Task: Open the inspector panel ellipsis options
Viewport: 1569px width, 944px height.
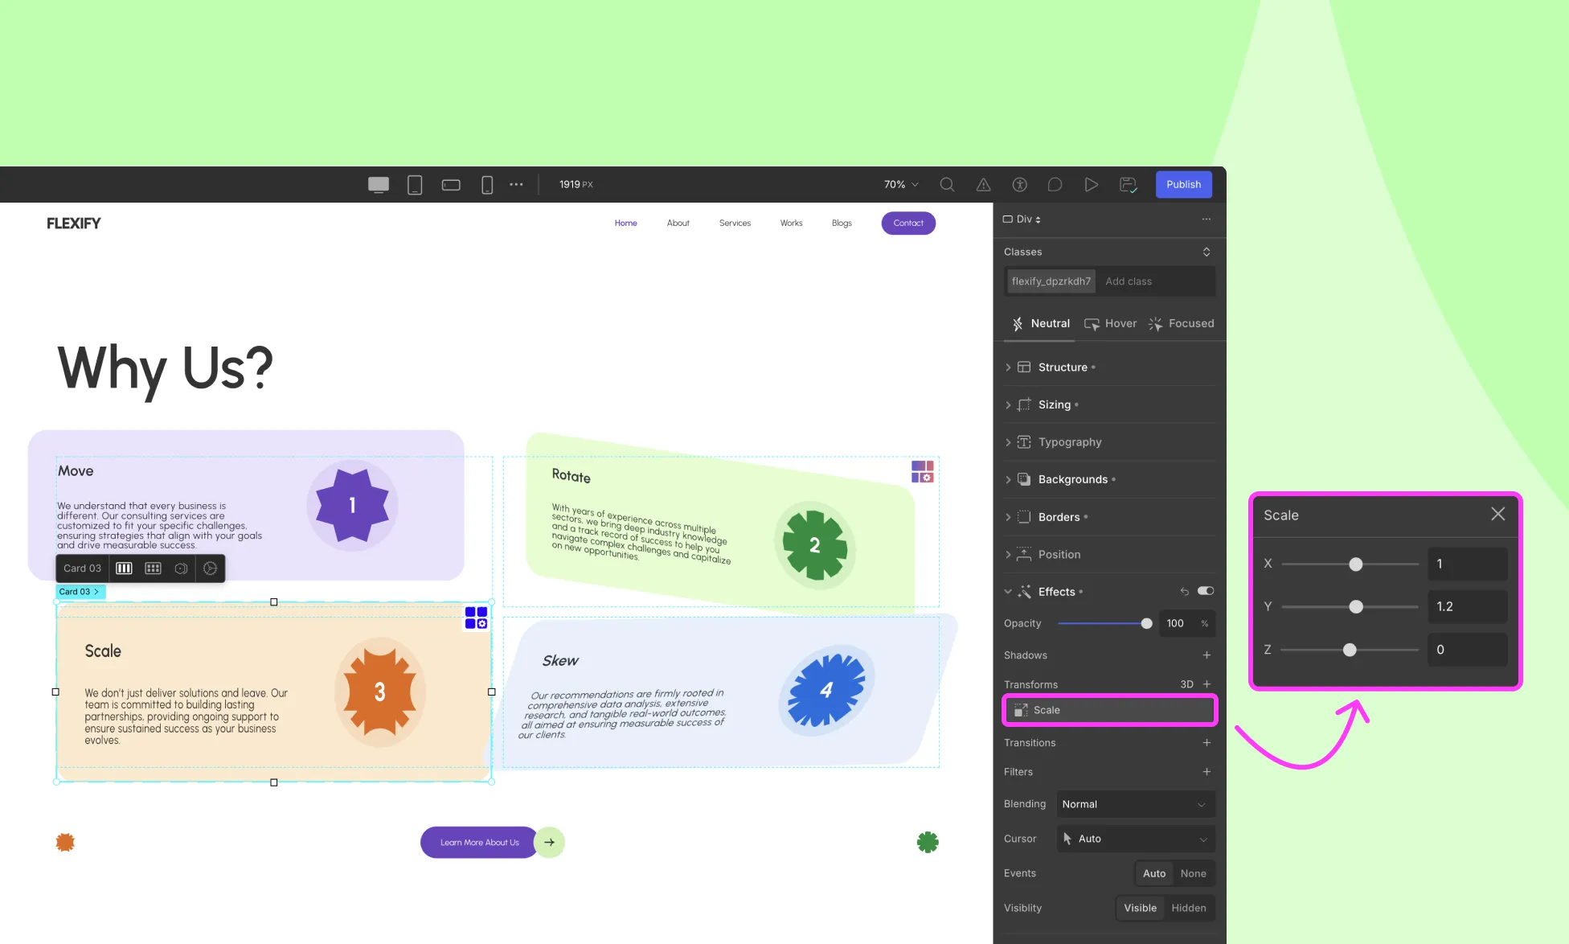Action: tap(1206, 220)
